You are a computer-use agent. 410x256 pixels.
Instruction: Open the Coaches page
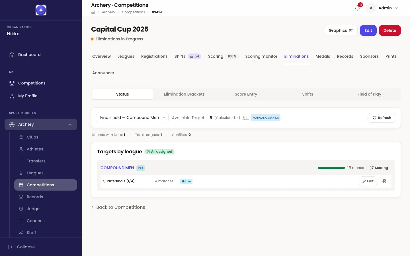click(46, 221)
